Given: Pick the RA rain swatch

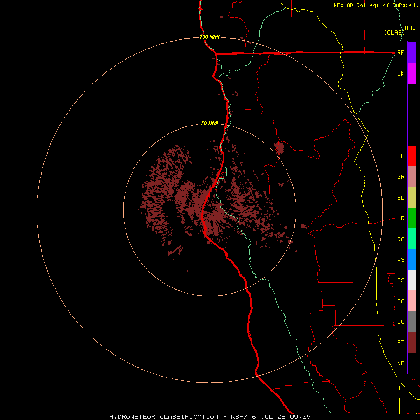Looking at the screenshot, I should click(x=412, y=239).
